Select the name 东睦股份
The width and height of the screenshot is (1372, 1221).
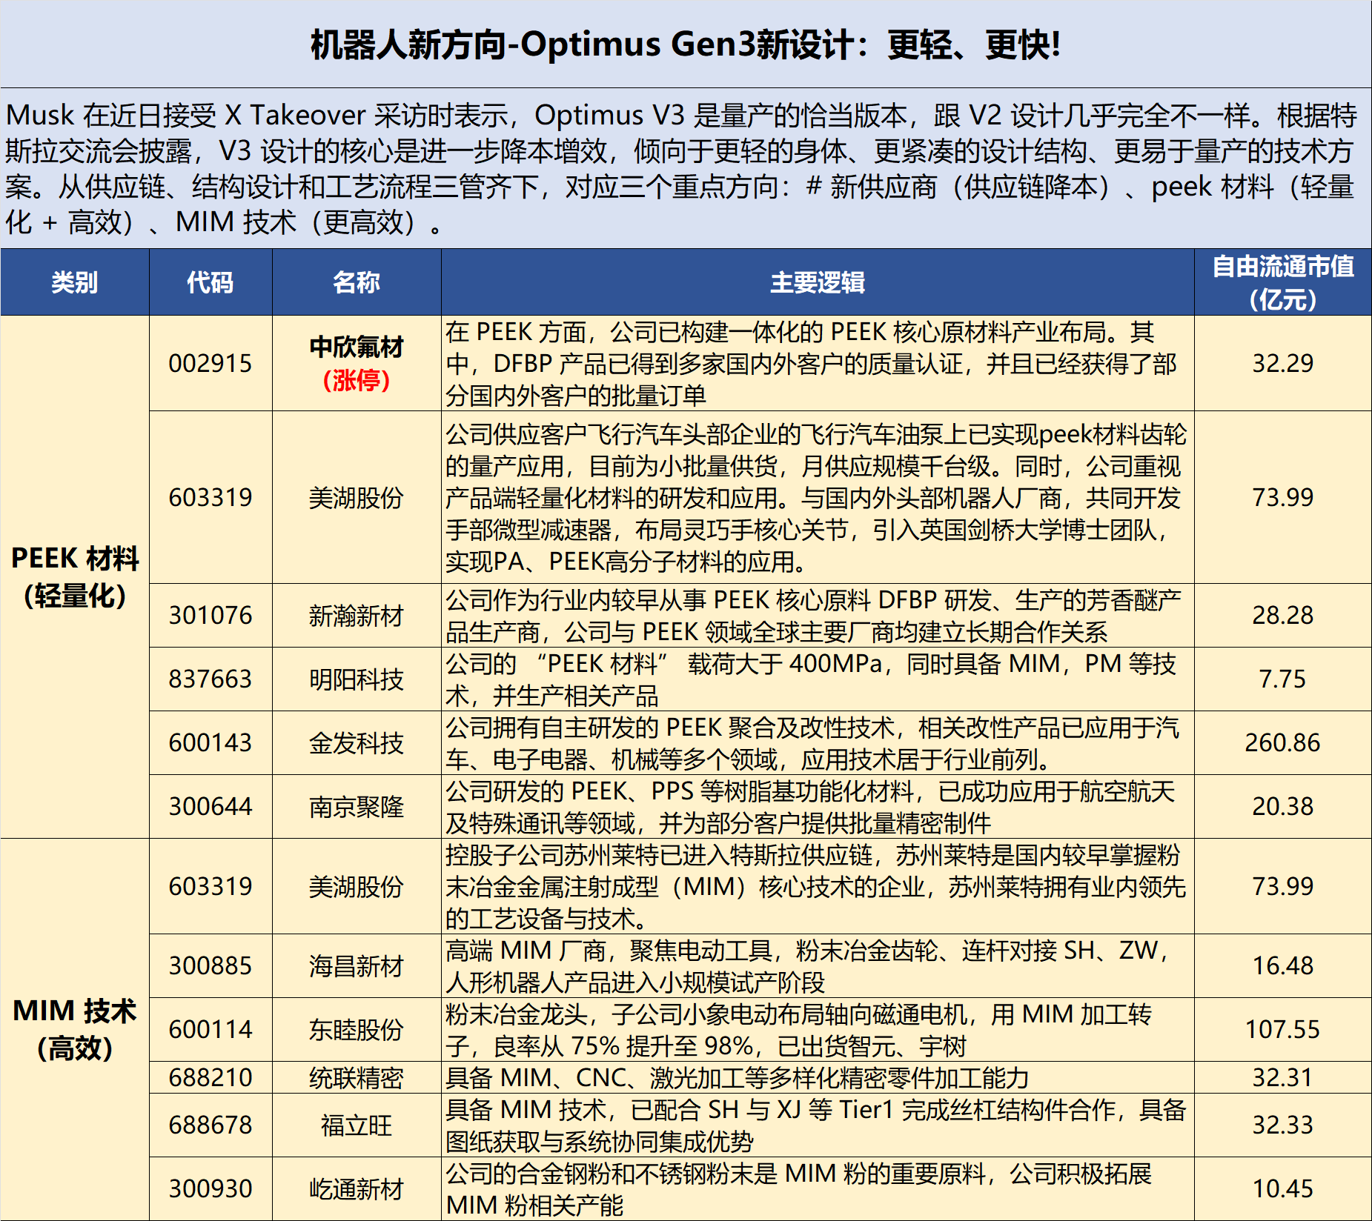pyautogui.click(x=357, y=1030)
